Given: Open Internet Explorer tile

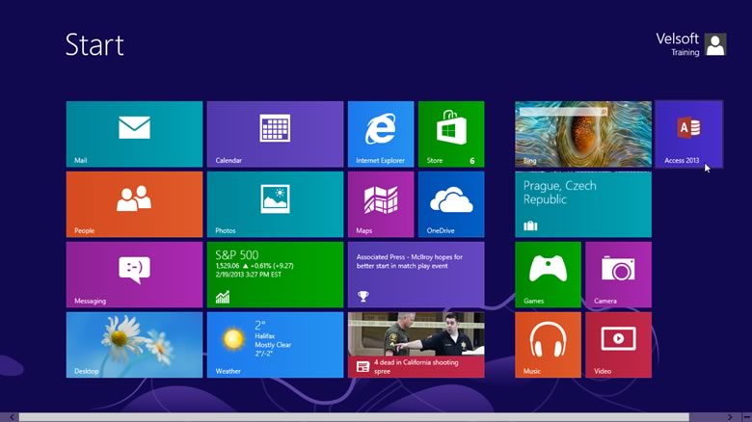Looking at the screenshot, I should tap(380, 134).
